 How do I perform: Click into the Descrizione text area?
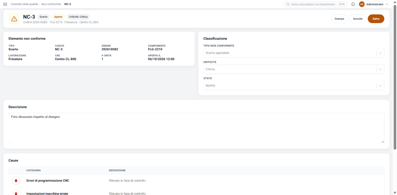coord(196,128)
